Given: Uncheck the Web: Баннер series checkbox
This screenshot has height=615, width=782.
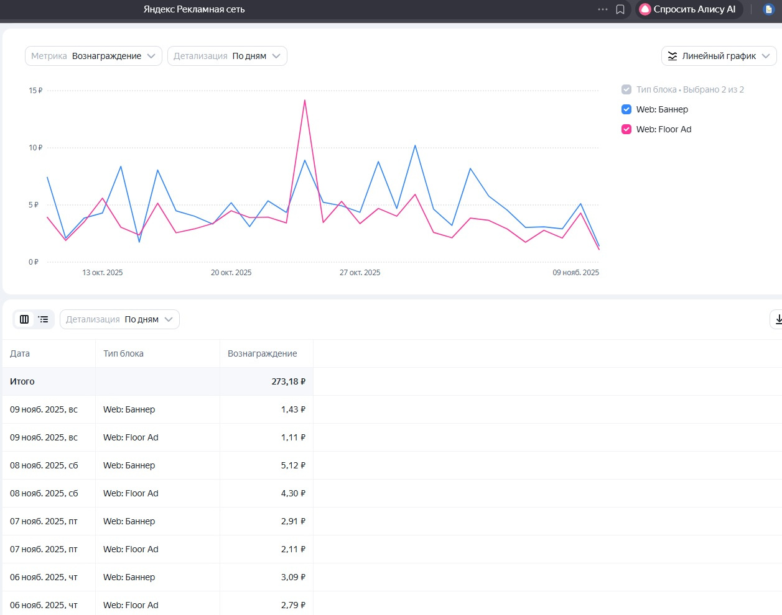Looking at the screenshot, I should click(x=626, y=109).
